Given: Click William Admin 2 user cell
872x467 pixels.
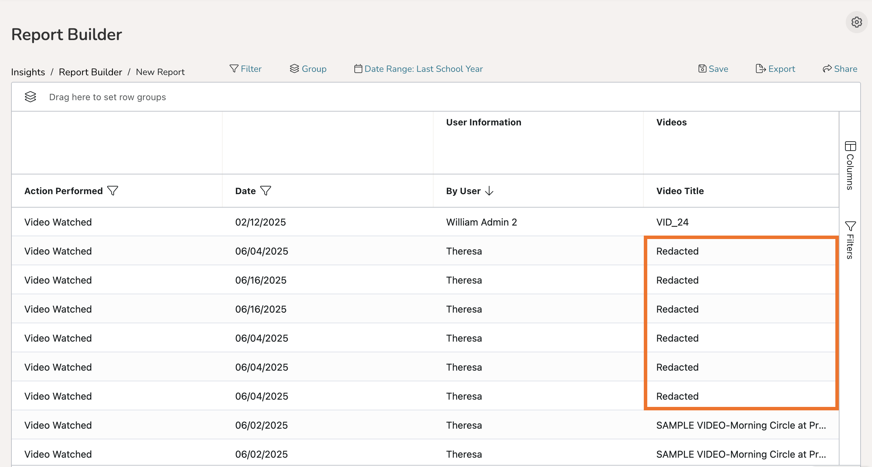Looking at the screenshot, I should [x=481, y=222].
